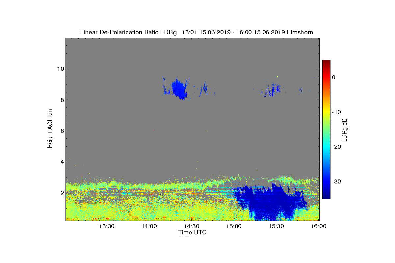The width and height of the screenshot is (395, 263).
Task: Click the height tick label 4
Action: pos(62,162)
